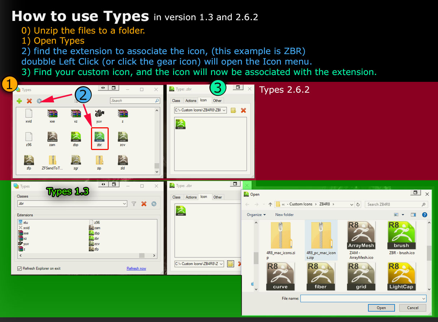
Task: Select the 4R8_pc_mac_icons.zip file
Action: pyautogui.click(x=321, y=240)
